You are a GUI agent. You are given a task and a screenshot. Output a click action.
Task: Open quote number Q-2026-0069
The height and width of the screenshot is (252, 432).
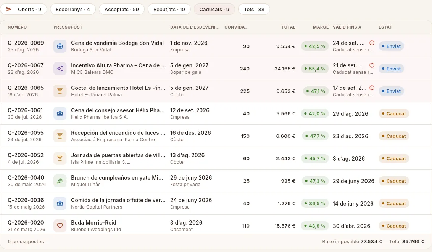[26, 43]
